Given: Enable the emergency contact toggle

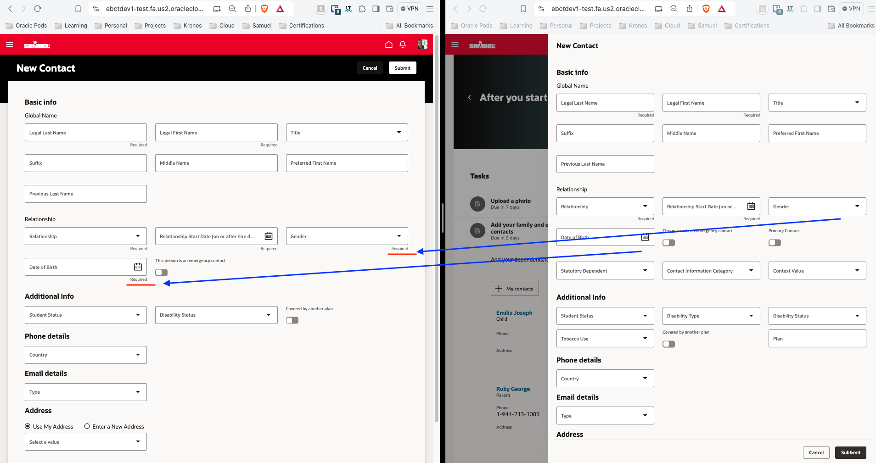Looking at the screenshot, I should [161, 272].
